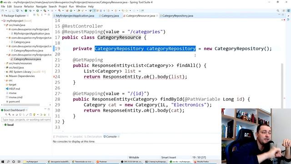Image resolution: width=291 pixels, height=164 pixels.
Task: Select the Java perspective icon
Action: 289,11
